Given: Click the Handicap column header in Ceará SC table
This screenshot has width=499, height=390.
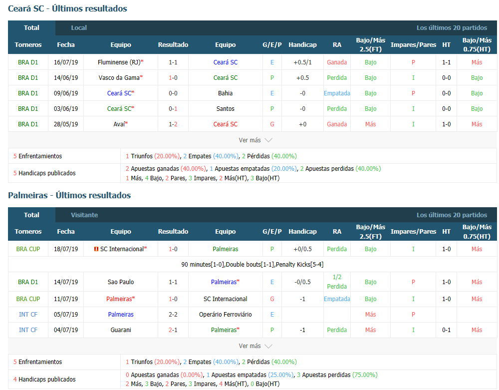Looking at the screenshot, I should tap(303, 44).
